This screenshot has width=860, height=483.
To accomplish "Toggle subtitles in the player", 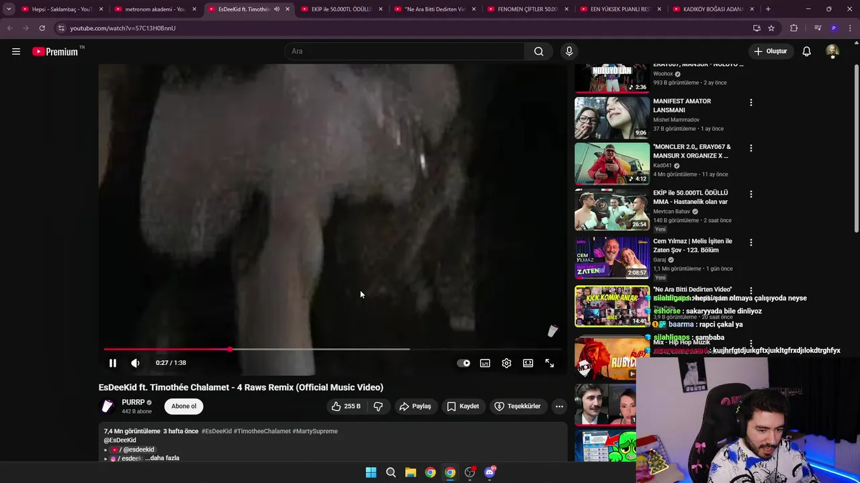I will [485, 363].
